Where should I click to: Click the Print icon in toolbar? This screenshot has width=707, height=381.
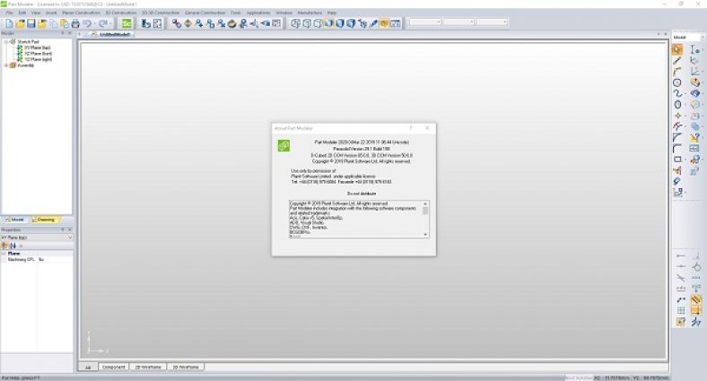coord(75,23)
